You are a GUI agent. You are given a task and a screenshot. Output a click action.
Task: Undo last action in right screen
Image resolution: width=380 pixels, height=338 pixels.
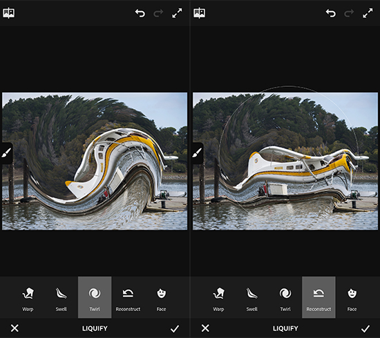click(331, 13)
